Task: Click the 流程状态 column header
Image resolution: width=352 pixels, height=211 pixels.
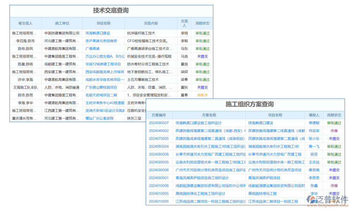Action: tap(202, 23)
